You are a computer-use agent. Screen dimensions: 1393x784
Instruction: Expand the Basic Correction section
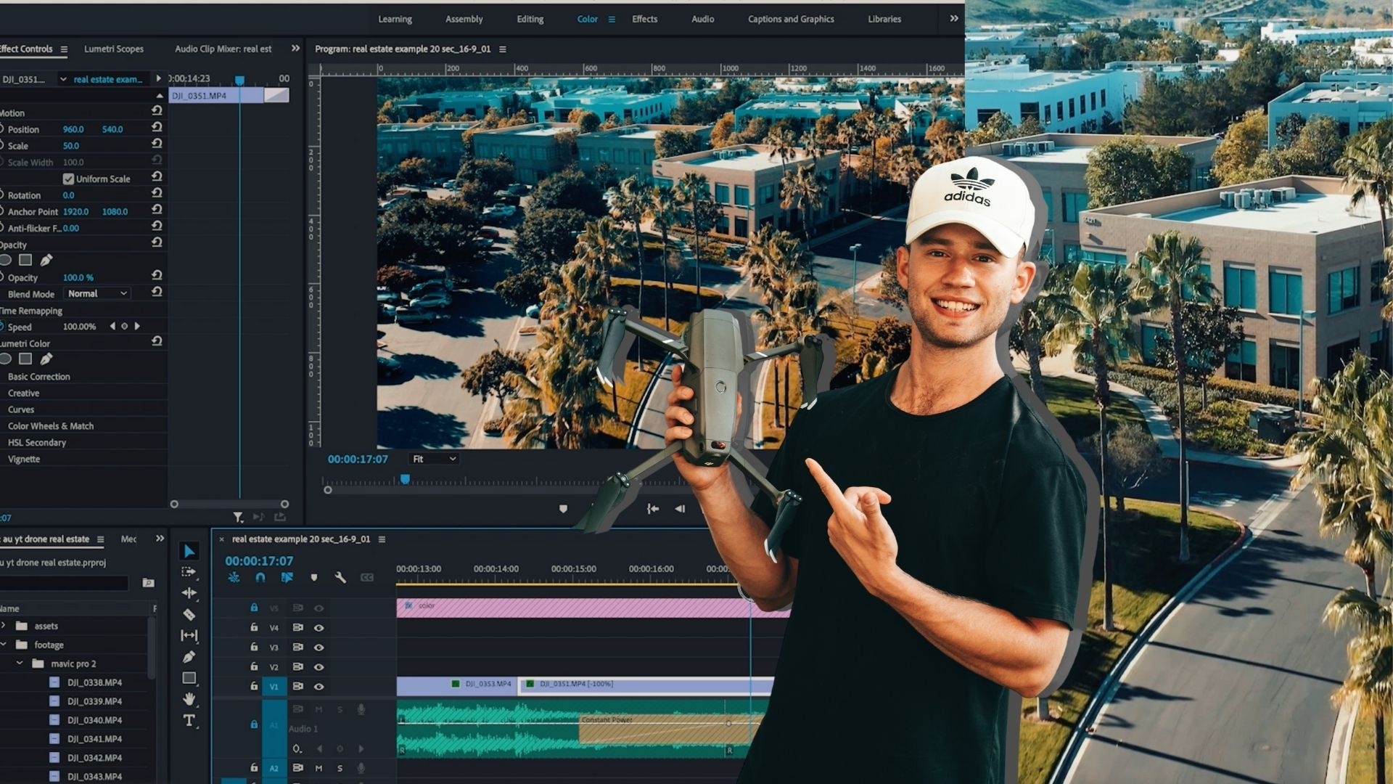point(39,377)
